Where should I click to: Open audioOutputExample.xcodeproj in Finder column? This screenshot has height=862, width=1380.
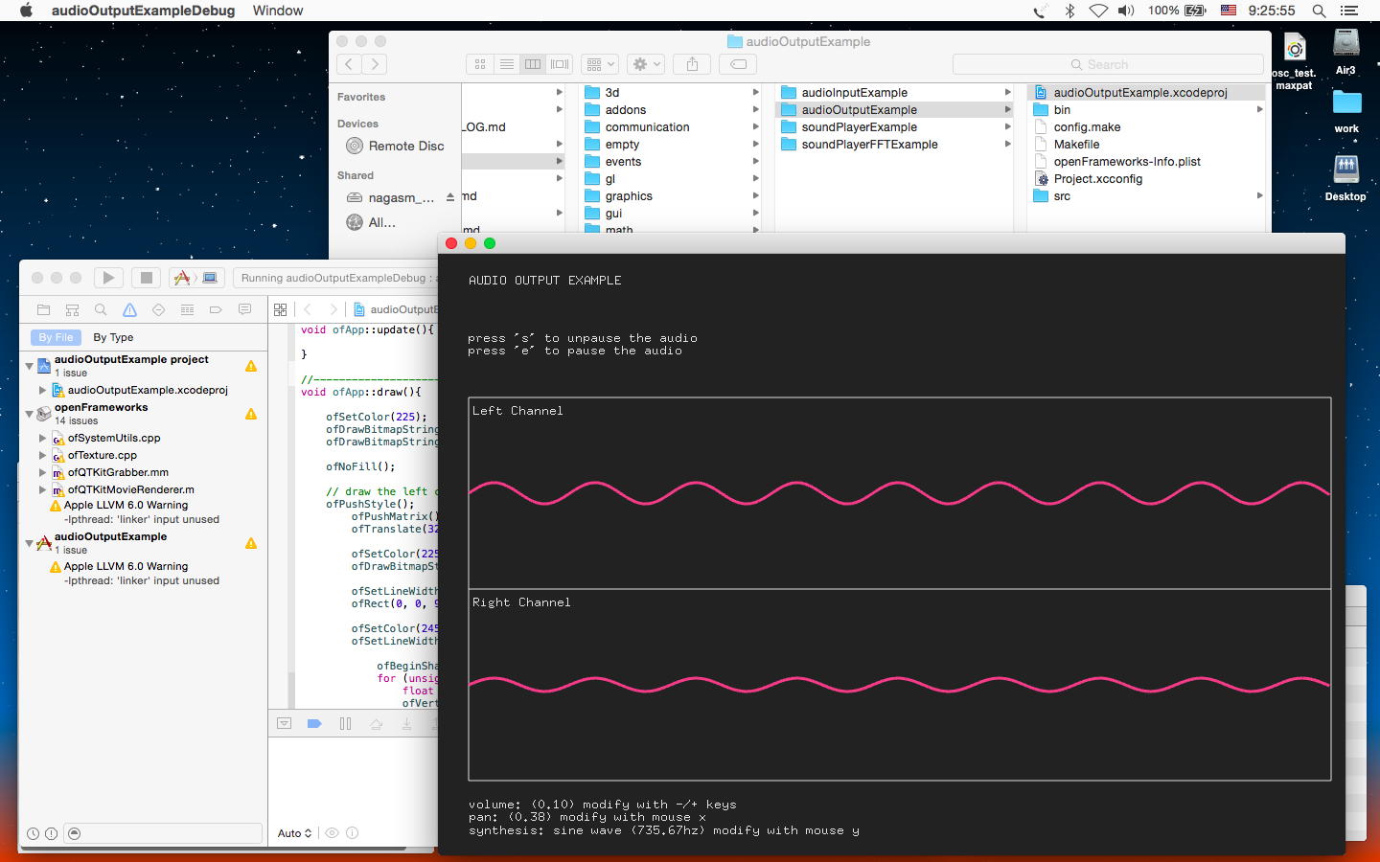coord(1139,93)
